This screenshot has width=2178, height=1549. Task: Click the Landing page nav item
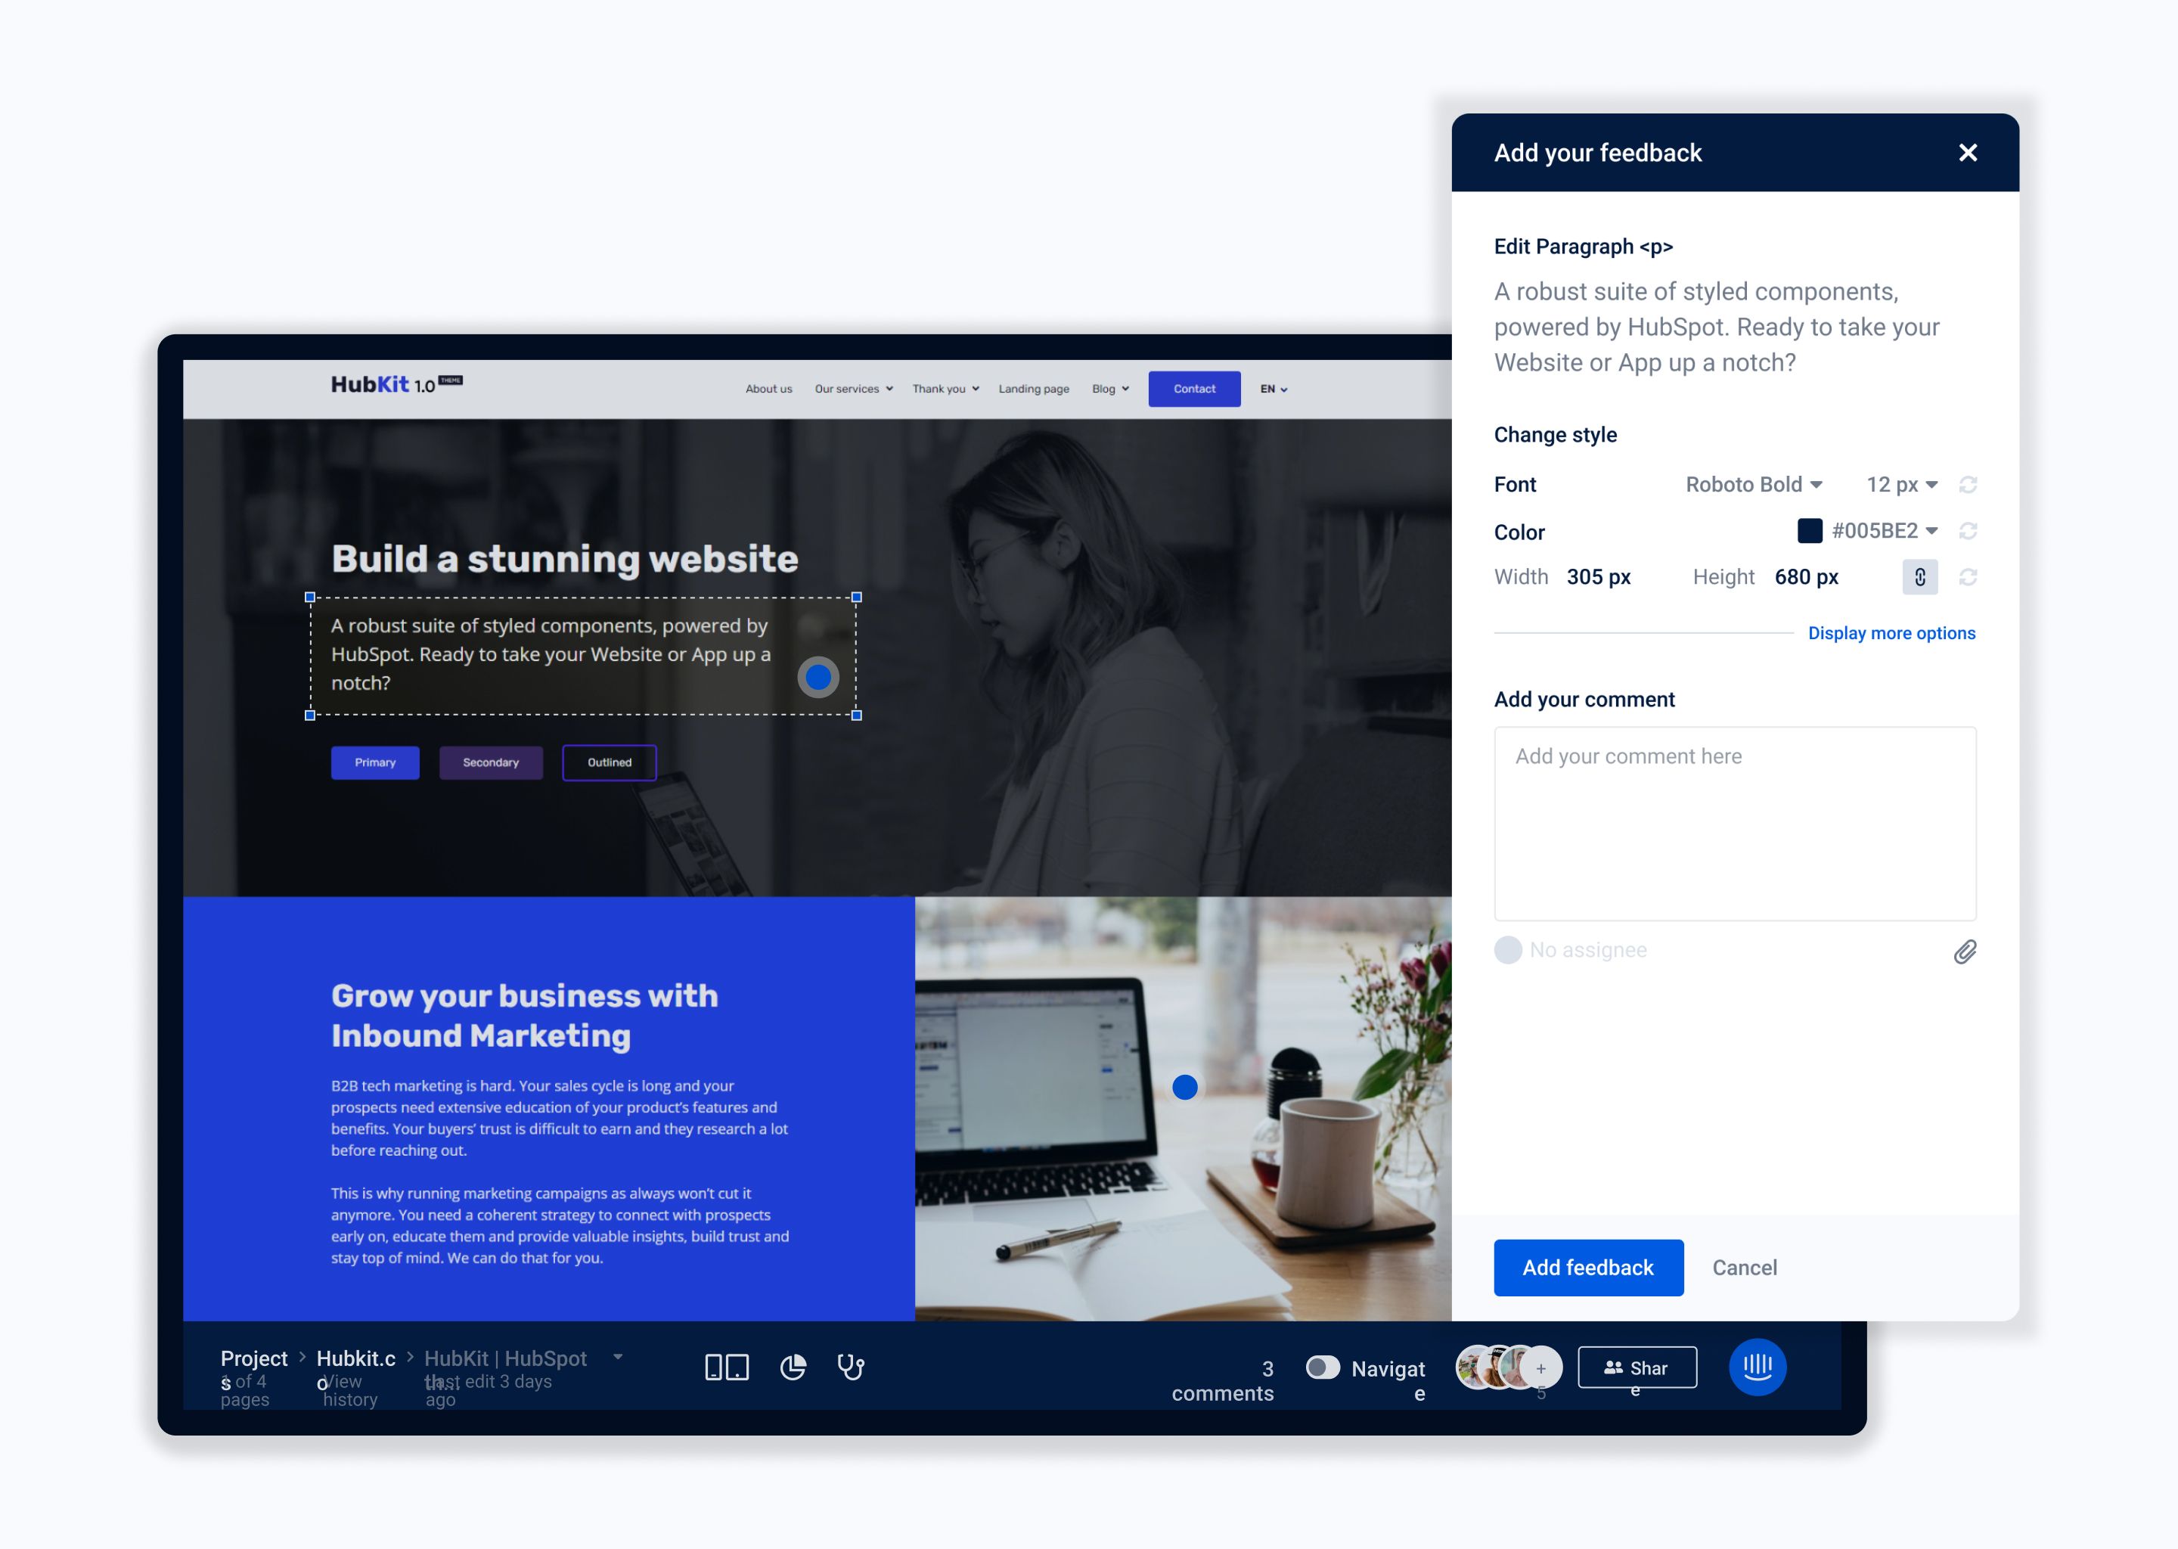point(1034,390)
